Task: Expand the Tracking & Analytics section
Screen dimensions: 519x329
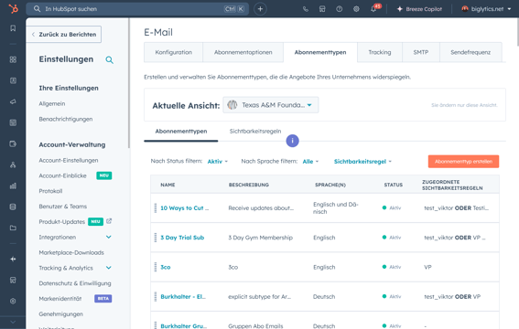Action: tap(109, 268)
